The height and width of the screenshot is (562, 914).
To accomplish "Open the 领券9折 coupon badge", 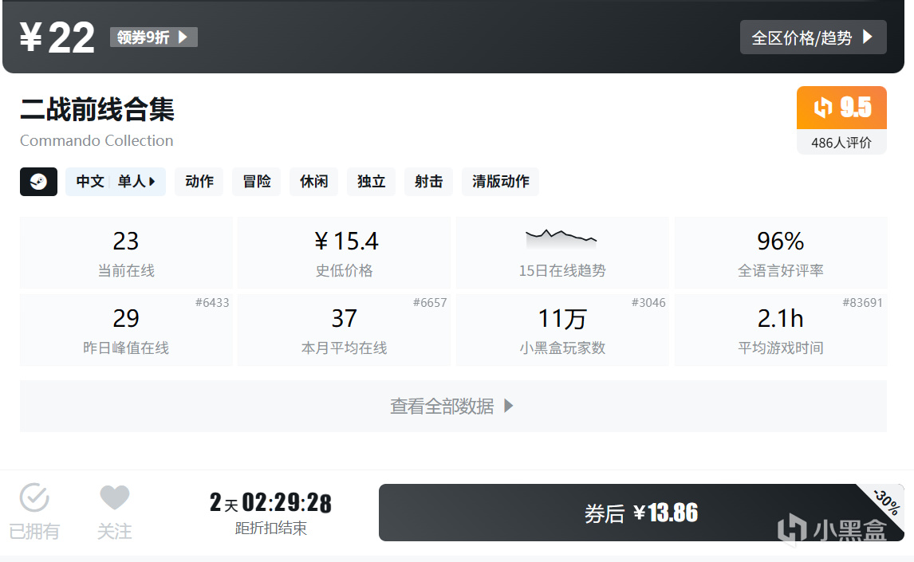I will pos(154,37).
